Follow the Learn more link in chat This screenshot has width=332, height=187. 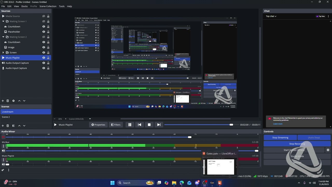pos(278,124)
